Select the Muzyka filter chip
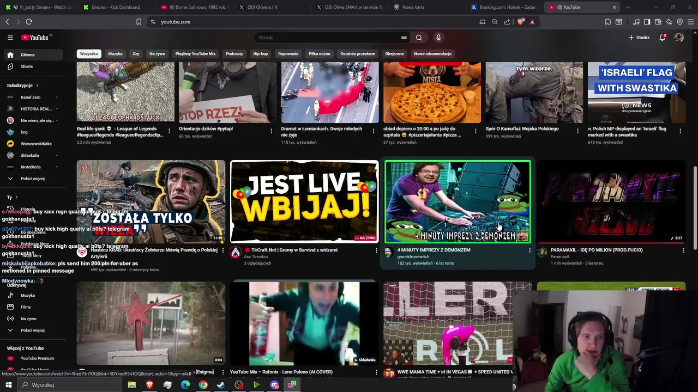The height and width of the screenshot is (392, 698). click(x=115, y=54)
